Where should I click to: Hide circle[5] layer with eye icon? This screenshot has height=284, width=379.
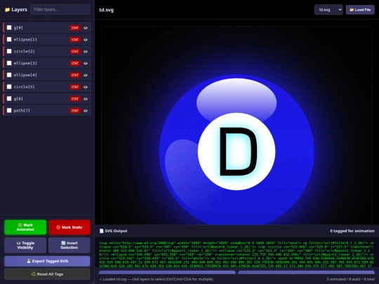coord(86,87)
